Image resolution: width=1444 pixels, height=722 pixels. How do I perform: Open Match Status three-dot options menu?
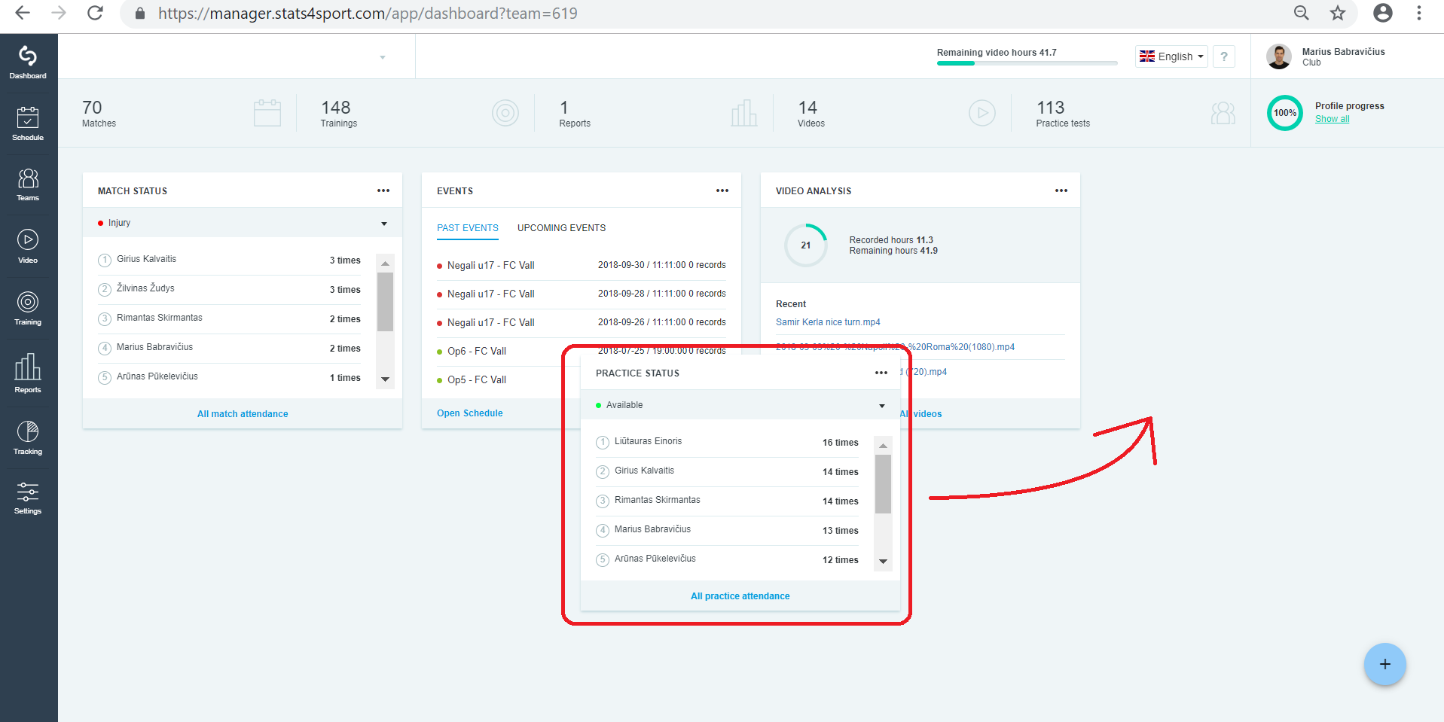[x=383, y=190]
